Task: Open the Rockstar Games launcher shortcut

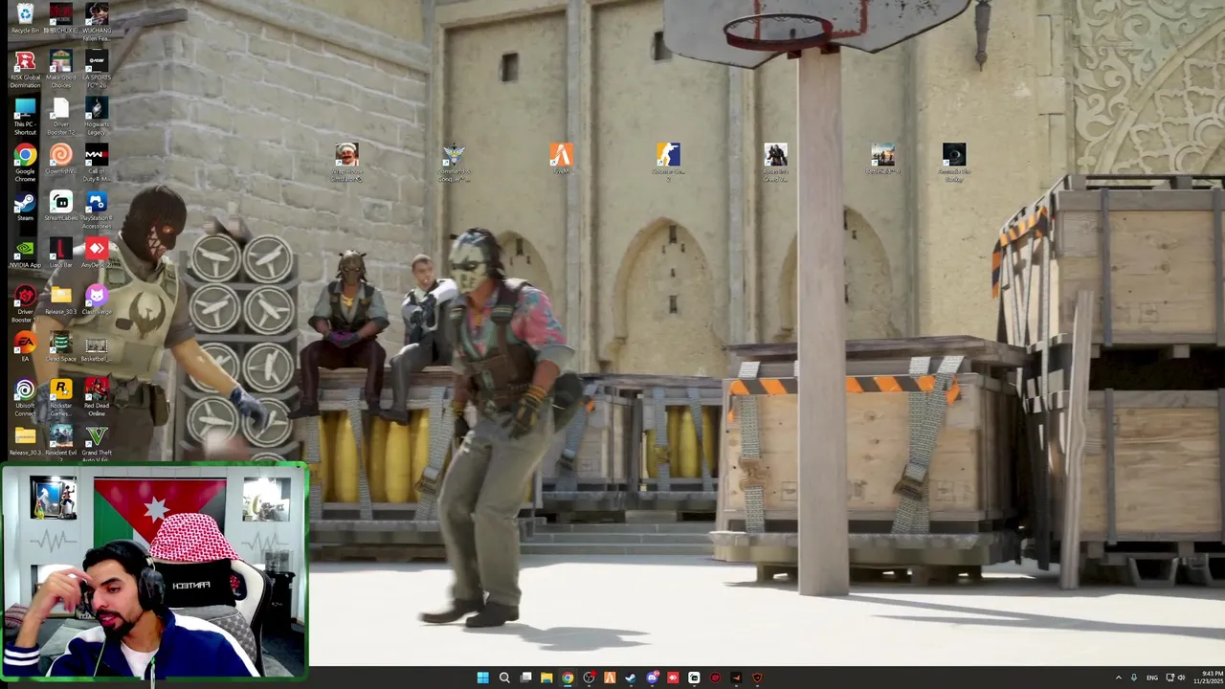Action: pos(60,397)
